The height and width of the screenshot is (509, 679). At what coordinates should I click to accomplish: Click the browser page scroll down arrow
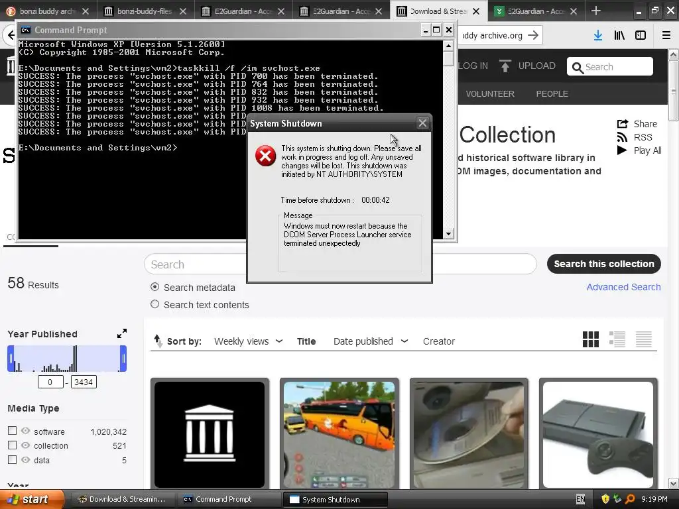coord(674,483)
